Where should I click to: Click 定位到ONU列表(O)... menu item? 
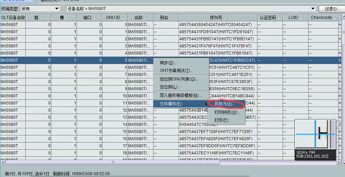(x=179, y=79)
